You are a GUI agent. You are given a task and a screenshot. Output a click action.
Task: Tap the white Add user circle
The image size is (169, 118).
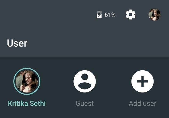pyautogui.click(x=142, y=81)
